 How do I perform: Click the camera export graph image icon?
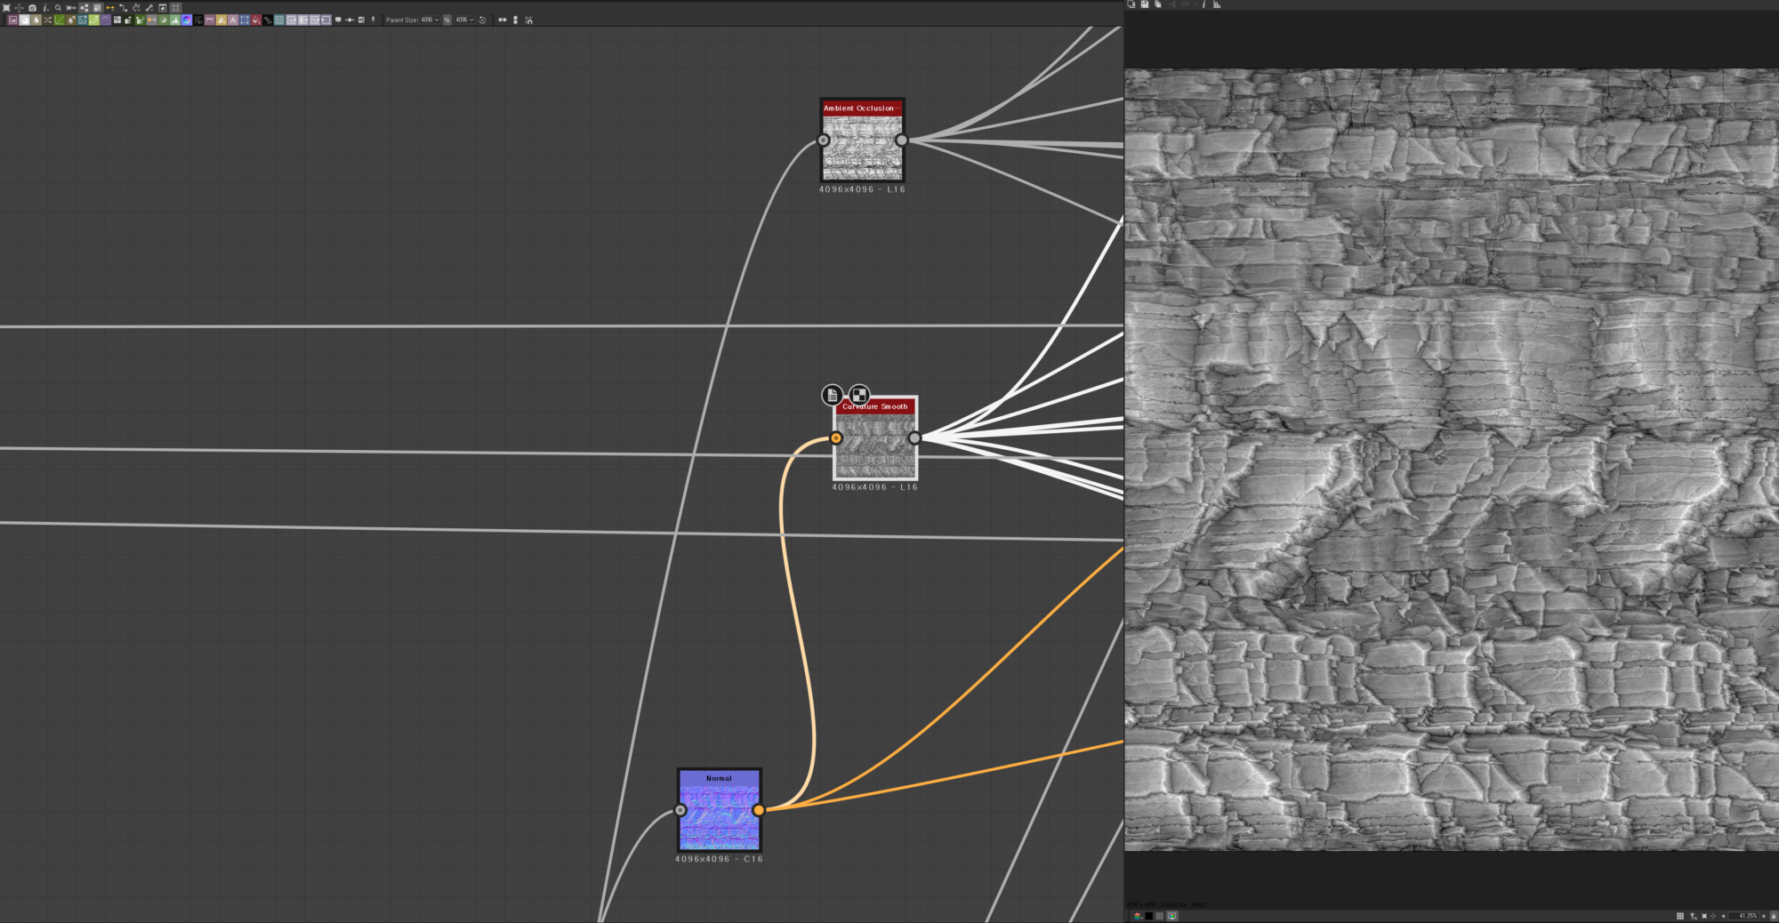click(x=32, y=7)
